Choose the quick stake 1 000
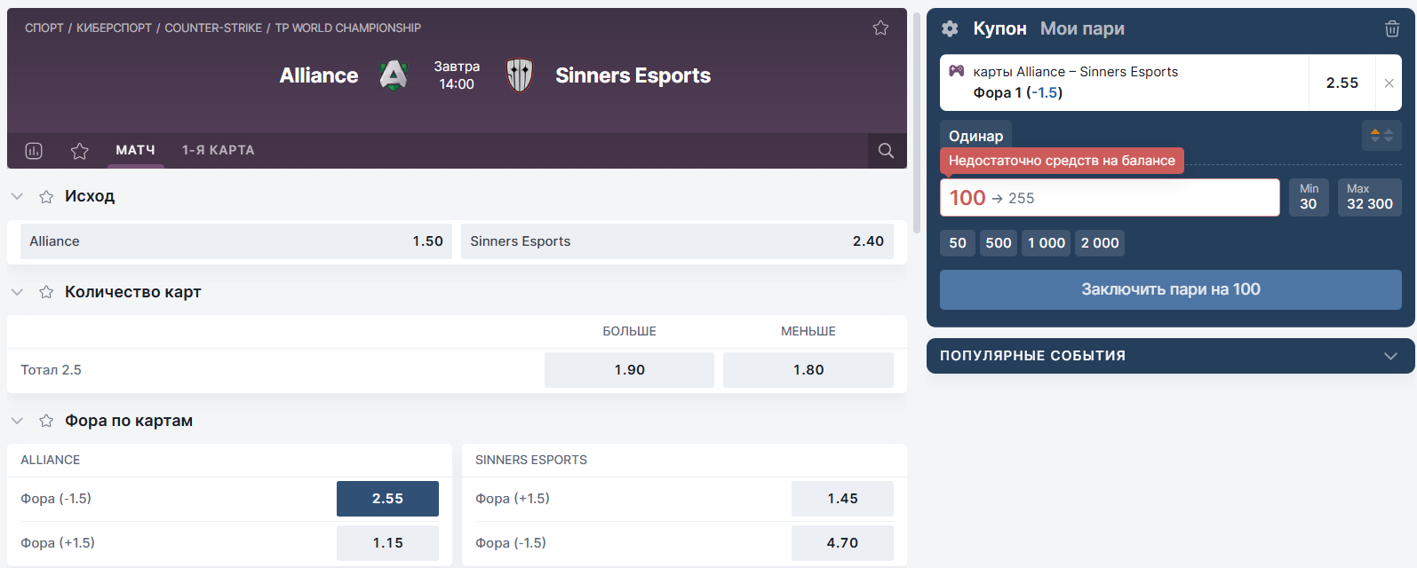 (1047, 243)
